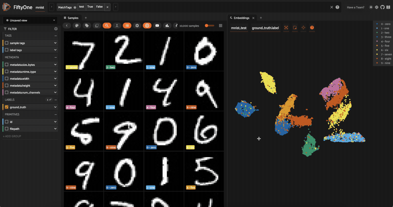This screenshot has width=393, height=207.
Task: Open the mnist_test brain key selector
Action: click(x=239, y=28)
